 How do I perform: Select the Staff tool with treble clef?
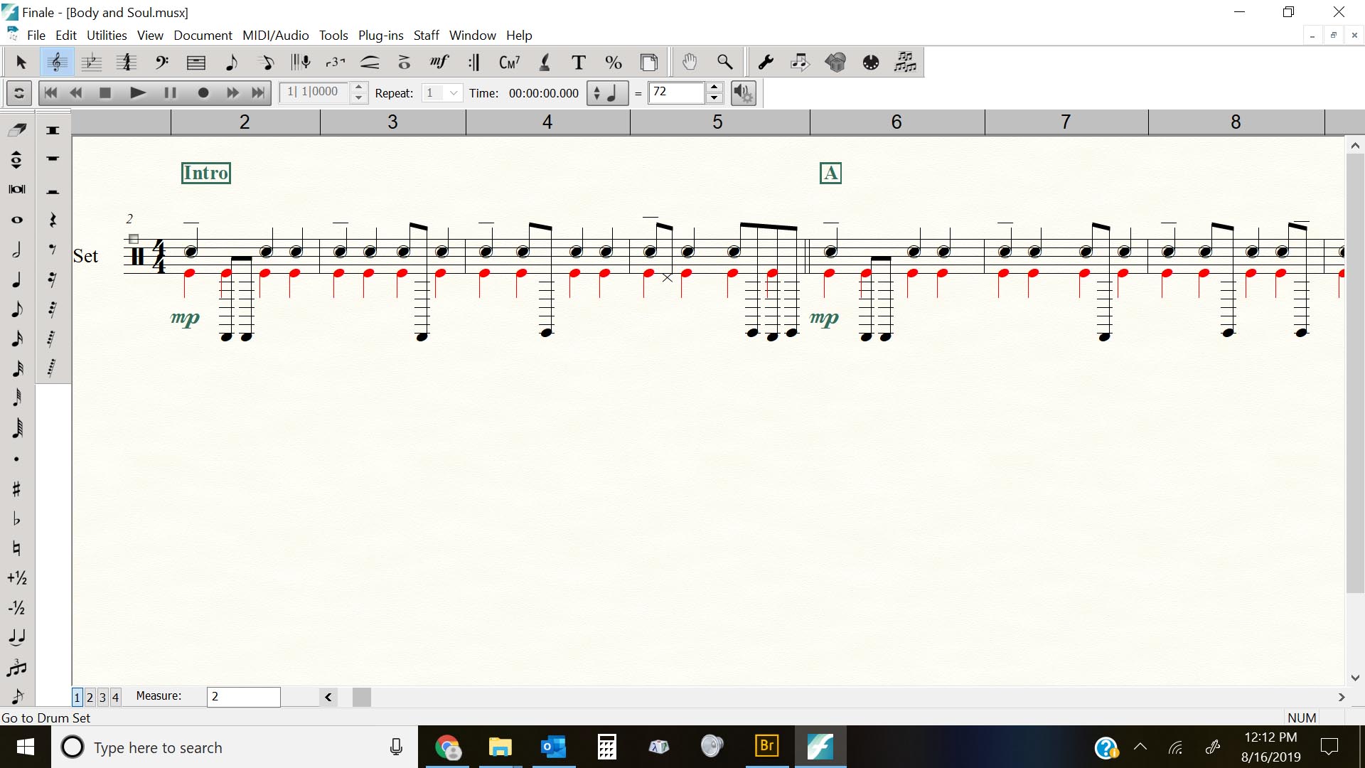pos(57,63)
